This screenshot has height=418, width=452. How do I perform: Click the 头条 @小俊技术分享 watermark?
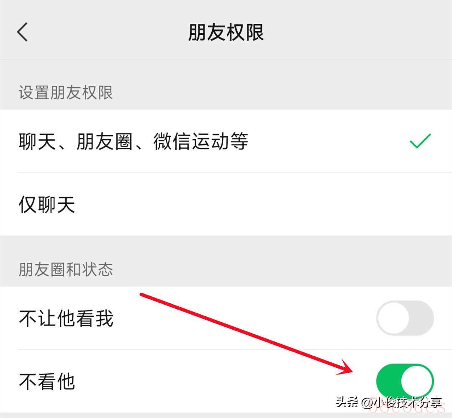(x=388, y=402)
